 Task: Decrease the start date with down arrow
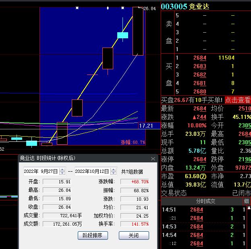[x=62, y=173]
